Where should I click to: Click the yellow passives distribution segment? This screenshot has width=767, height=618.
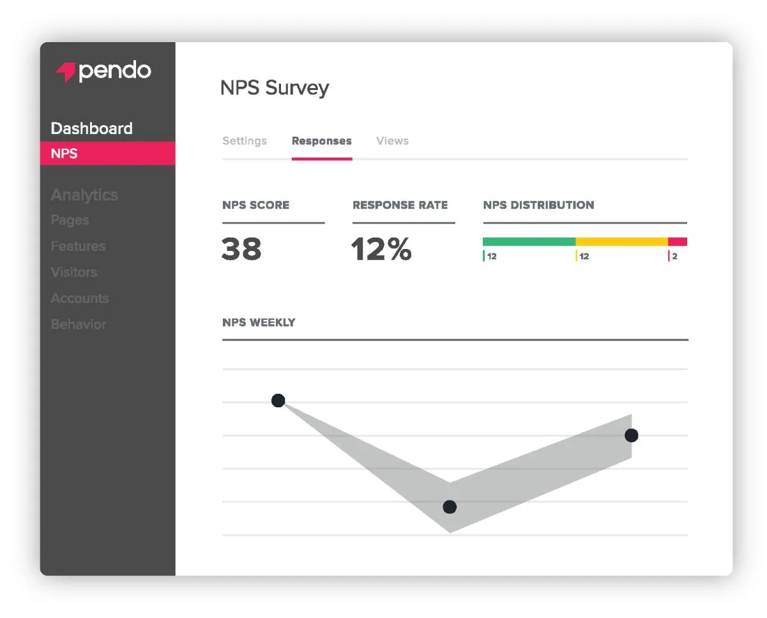point(621,242)
